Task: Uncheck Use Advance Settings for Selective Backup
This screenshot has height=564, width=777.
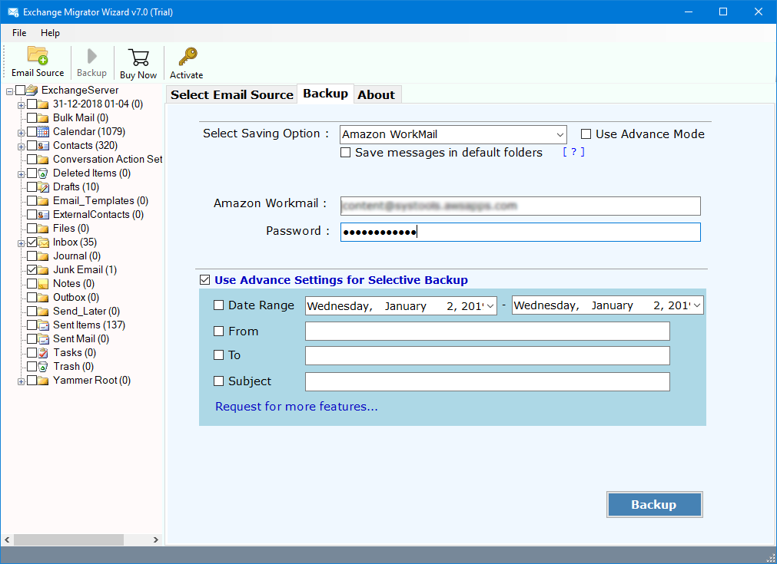Action: tap(204, 280)
